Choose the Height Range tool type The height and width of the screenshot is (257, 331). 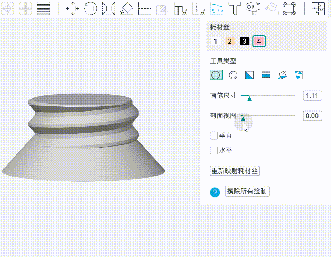(266, 75)
